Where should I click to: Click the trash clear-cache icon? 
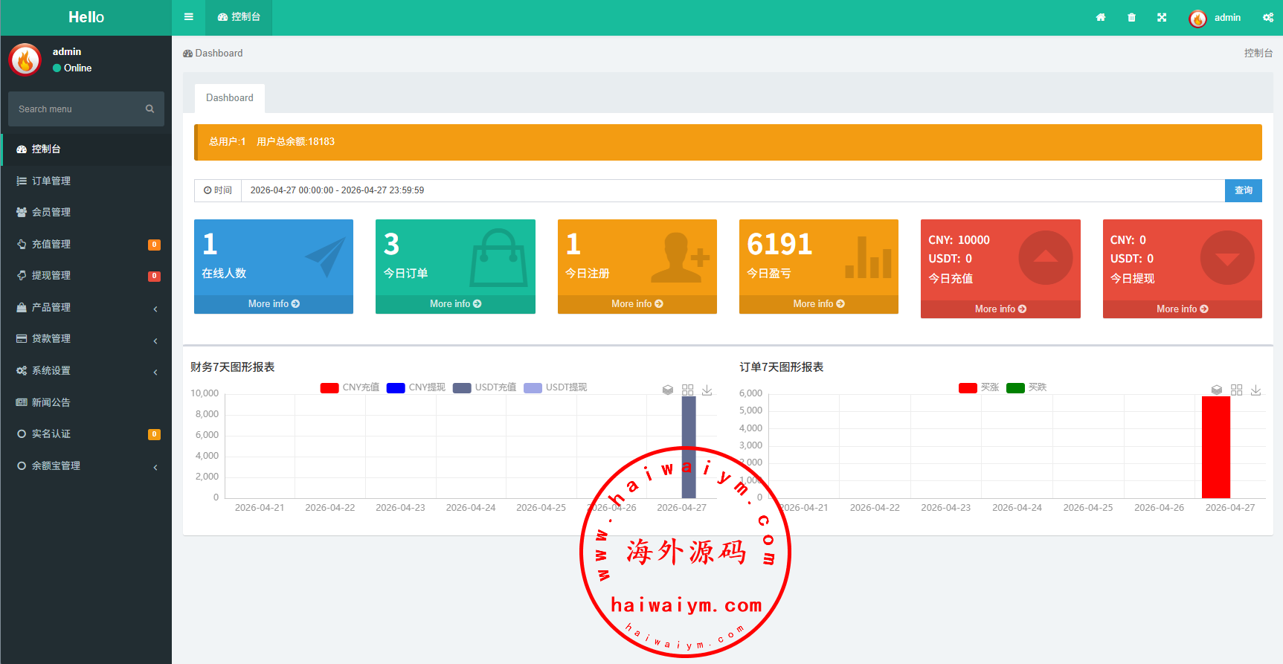coord(1131,18)
